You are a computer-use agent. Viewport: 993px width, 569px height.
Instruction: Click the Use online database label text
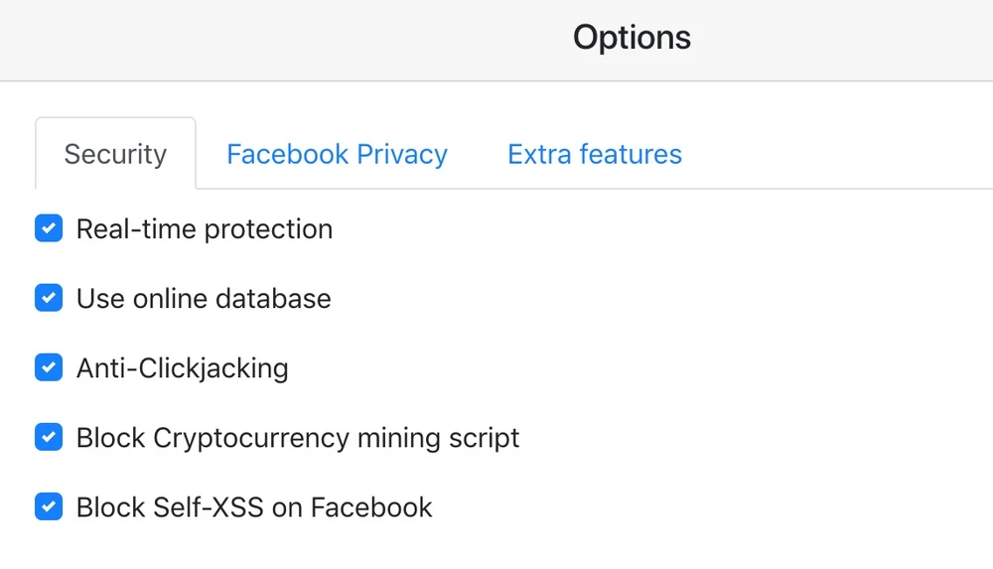tap(203, 299)
